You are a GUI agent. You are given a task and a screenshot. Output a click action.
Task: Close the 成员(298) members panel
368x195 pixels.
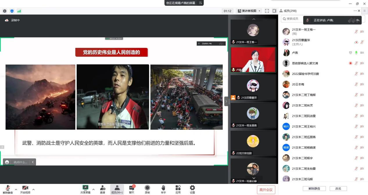(x=359, y=11)
